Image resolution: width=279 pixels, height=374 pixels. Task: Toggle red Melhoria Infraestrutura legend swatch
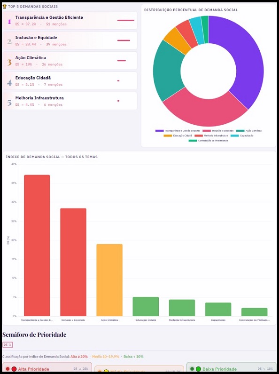[x=199, y=135]
